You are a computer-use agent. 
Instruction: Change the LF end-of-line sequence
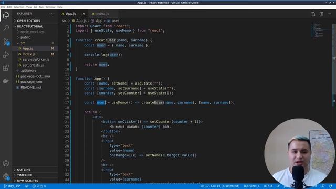point(278,186)
